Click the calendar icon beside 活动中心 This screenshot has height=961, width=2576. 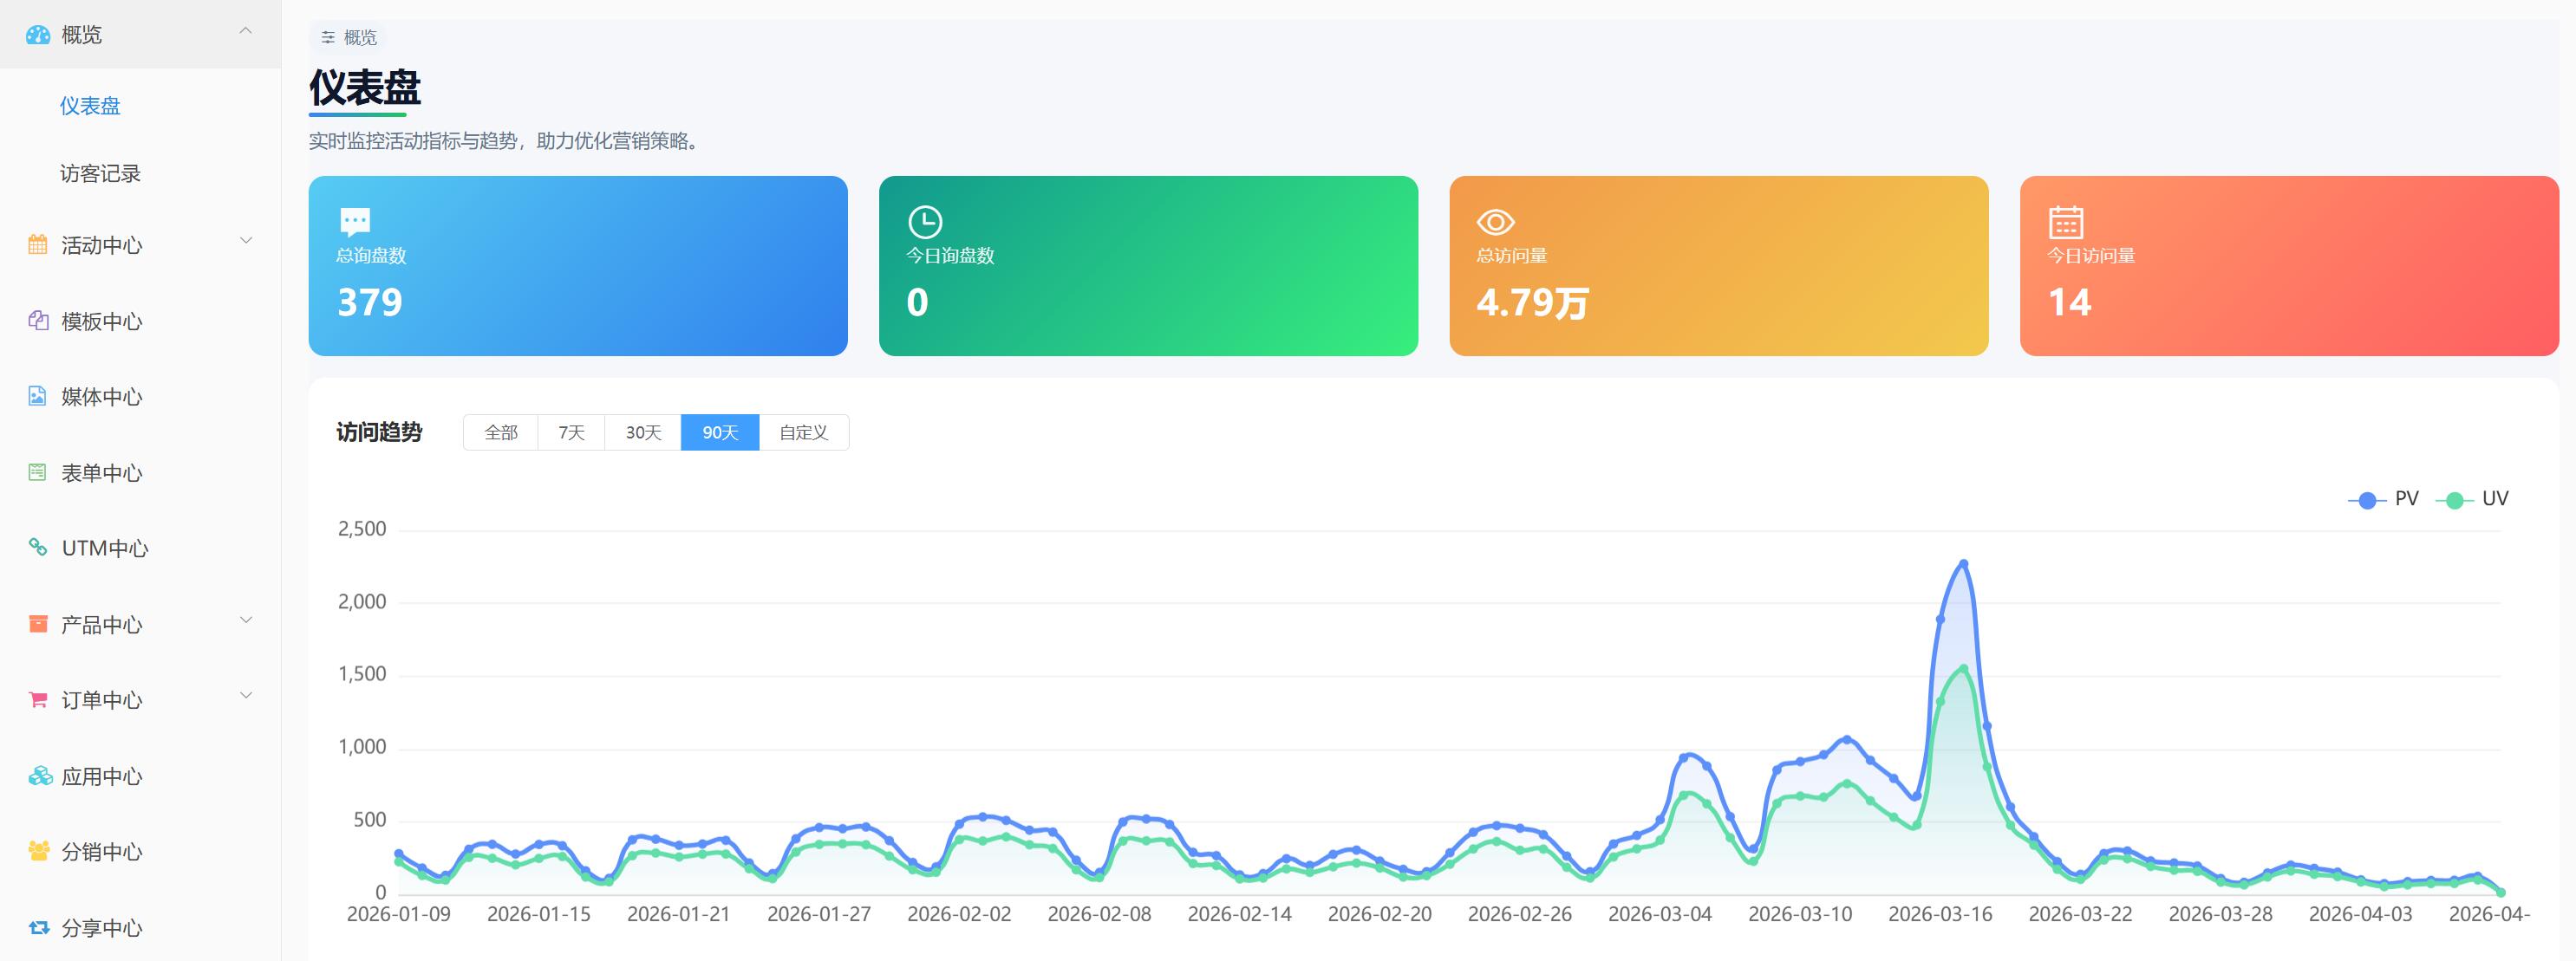[x=38, y=244]
